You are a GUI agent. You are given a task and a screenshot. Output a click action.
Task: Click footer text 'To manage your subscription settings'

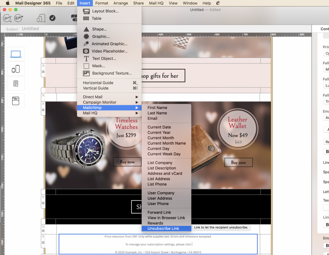click(x=150, y=244)
